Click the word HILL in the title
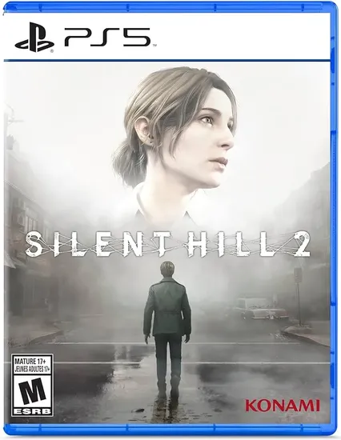341x440 pixels. point(229,244)
